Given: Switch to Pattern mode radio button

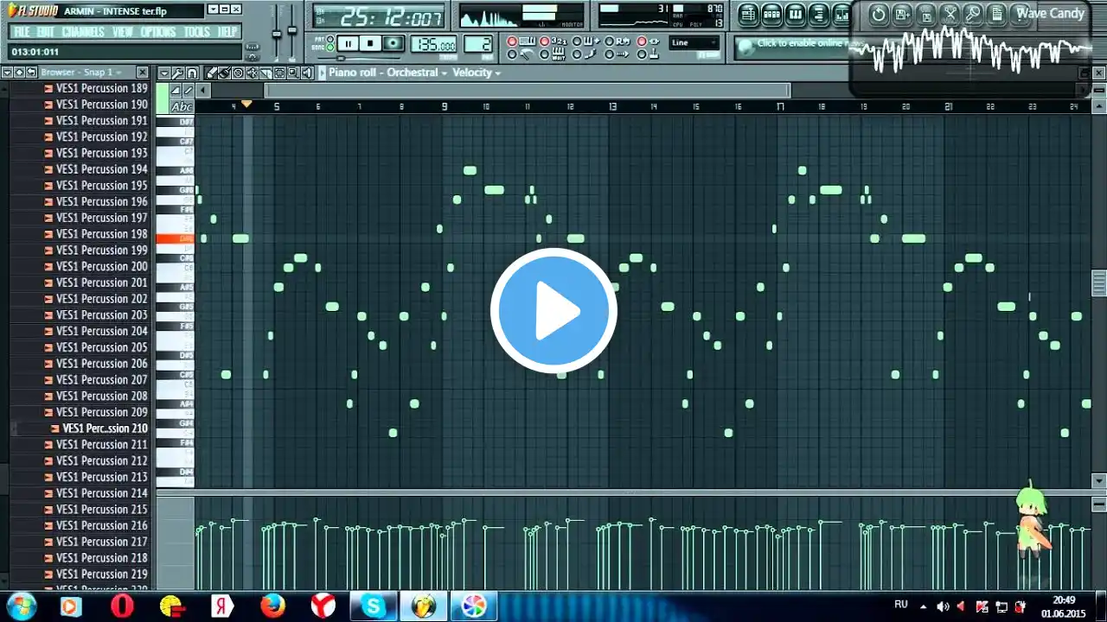Looking at the screenshot, I should (330, 39).
